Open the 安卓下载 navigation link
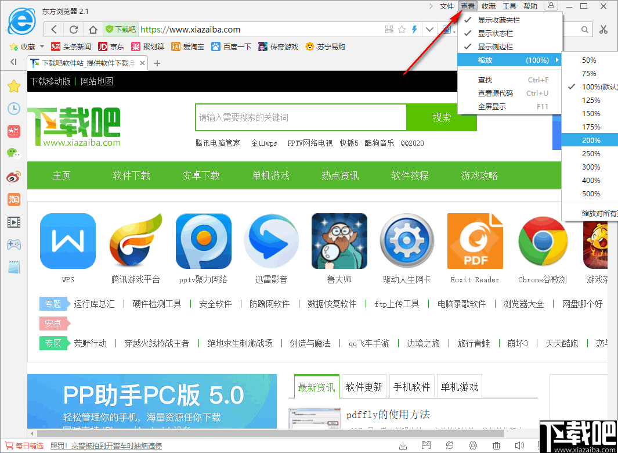 [201, 175]
